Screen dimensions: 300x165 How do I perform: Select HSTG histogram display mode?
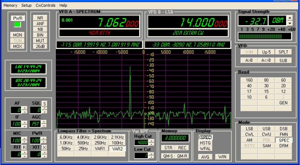click(x=205, y=143)
